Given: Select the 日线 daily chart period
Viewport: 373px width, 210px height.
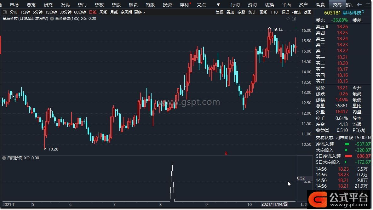Looking at the screenshot, I should (93, 12).
